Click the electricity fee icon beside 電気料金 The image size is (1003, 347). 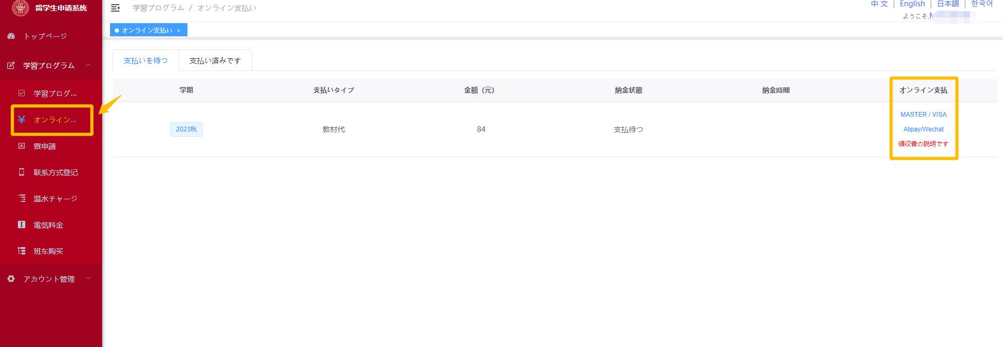[22, 225]
